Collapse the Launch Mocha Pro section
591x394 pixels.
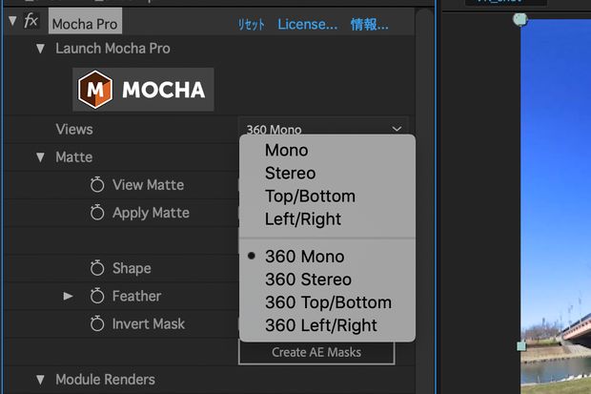click(40, 49)
